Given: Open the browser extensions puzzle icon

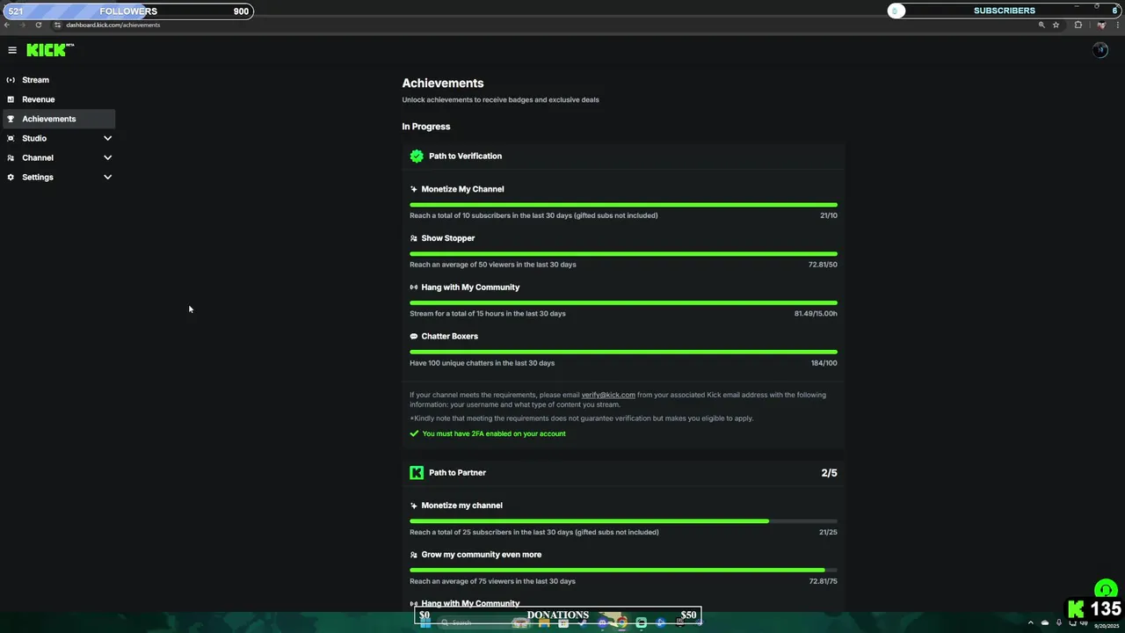Looking at the screenshot, I should [1078, 25].
